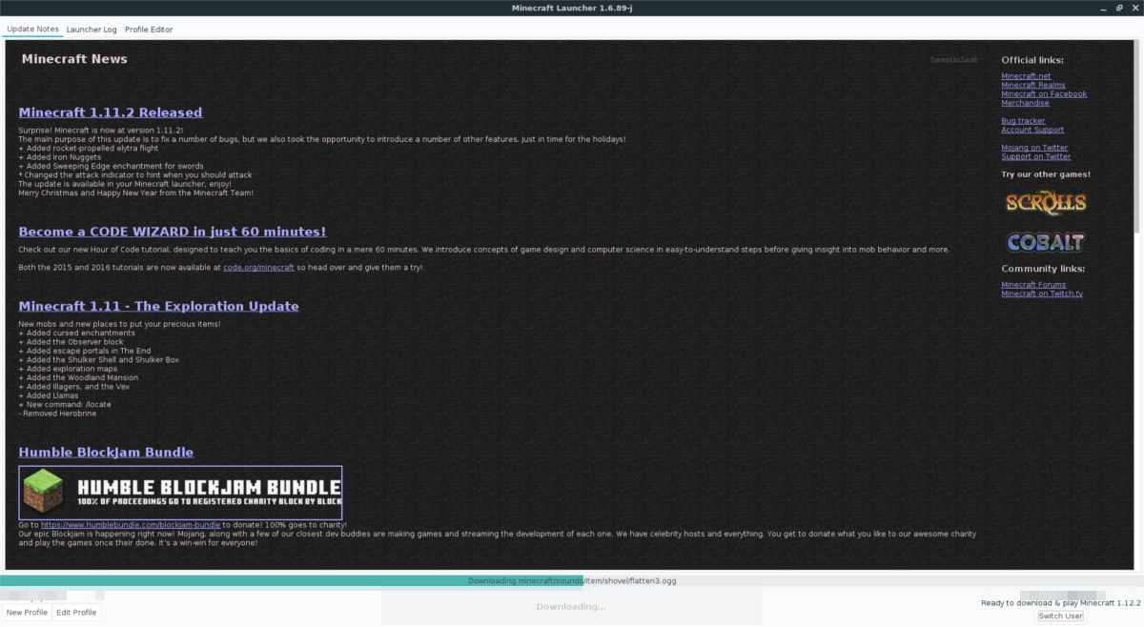Visit Minecraft Realms
The image size is (1144, 627).
click(x=1033, y=85)
